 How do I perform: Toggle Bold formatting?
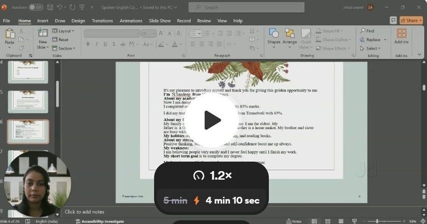[x=88, y=44]
